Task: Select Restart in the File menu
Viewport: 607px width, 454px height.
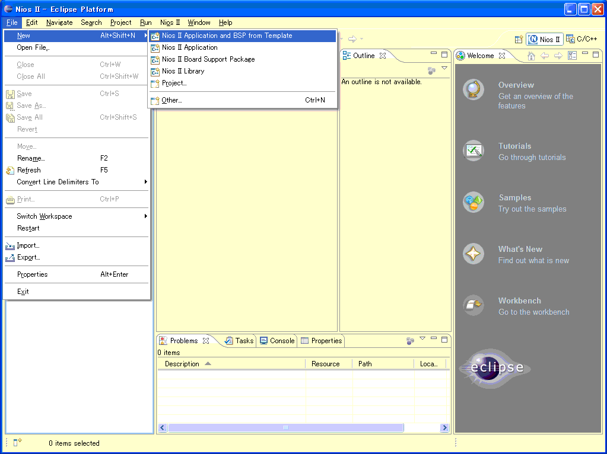Action: coord(77,228)
